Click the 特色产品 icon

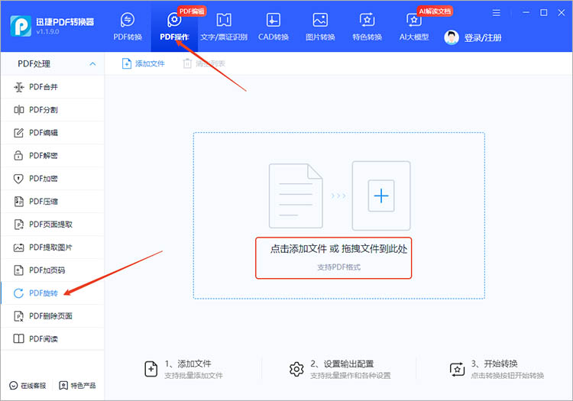[63, 386]
